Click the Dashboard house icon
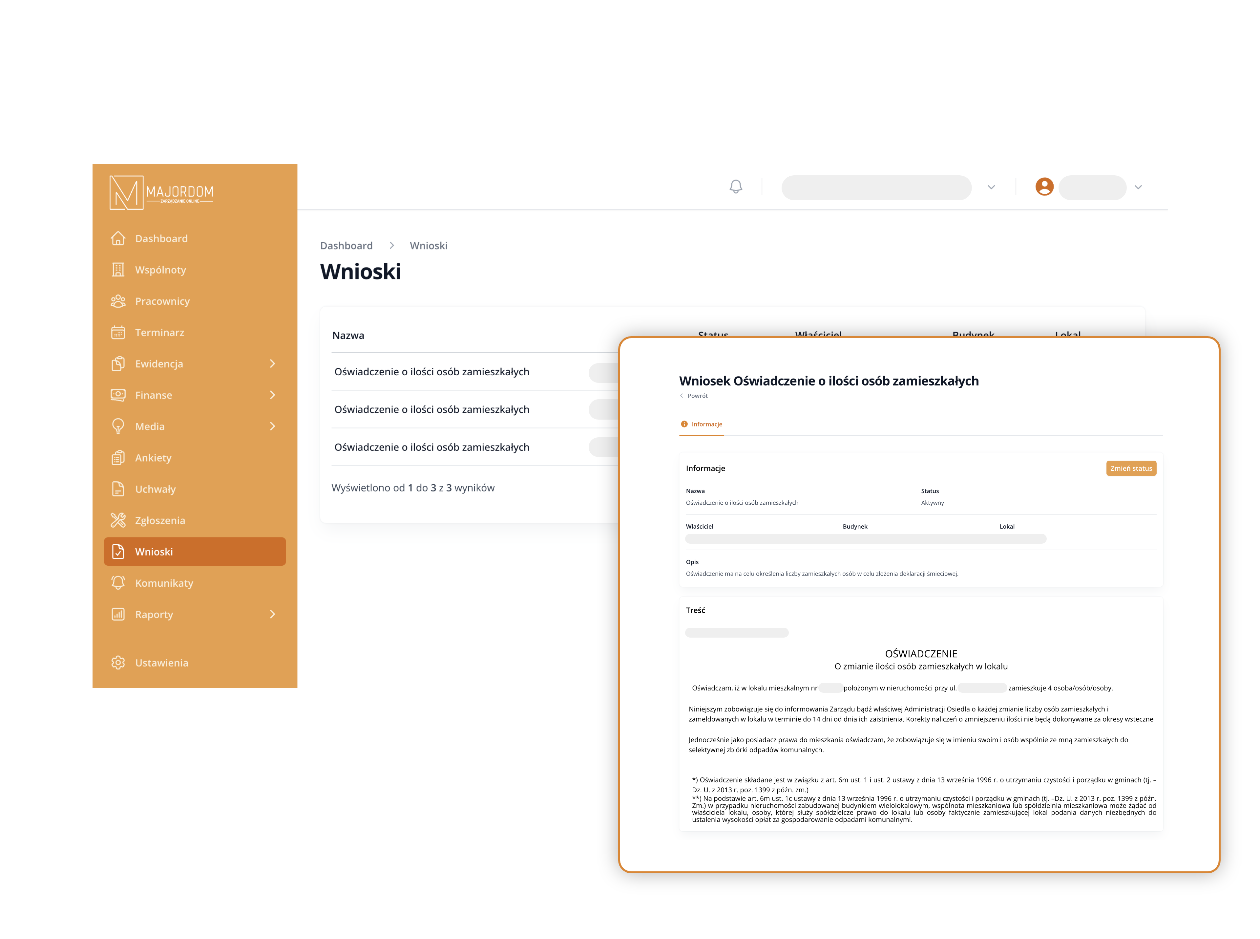 point(118,238)
